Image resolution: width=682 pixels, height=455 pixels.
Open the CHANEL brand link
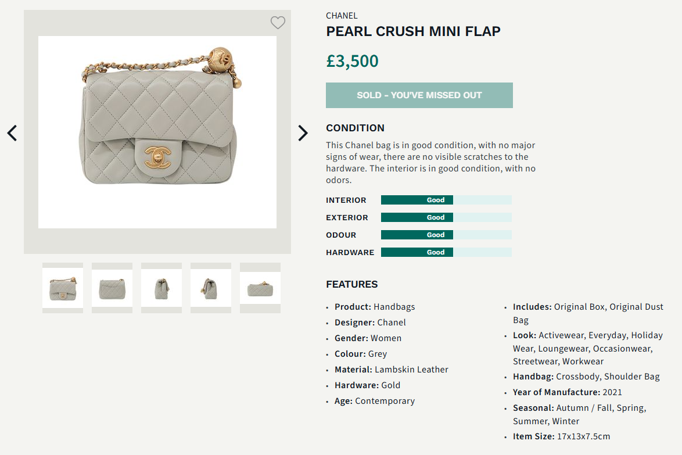pyautogui.click(x=342, y=16)
